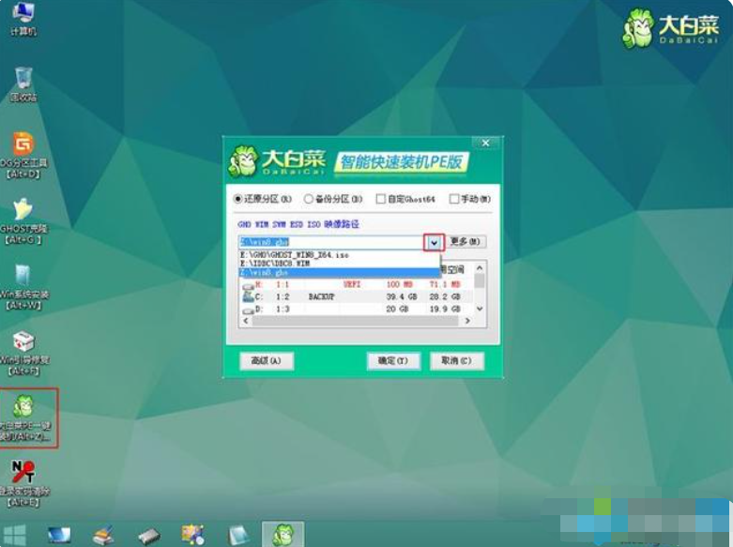The image size is (733, 547).
Task: Launch the DG分区工具 partition tool icon
Action: click(23, 148)
